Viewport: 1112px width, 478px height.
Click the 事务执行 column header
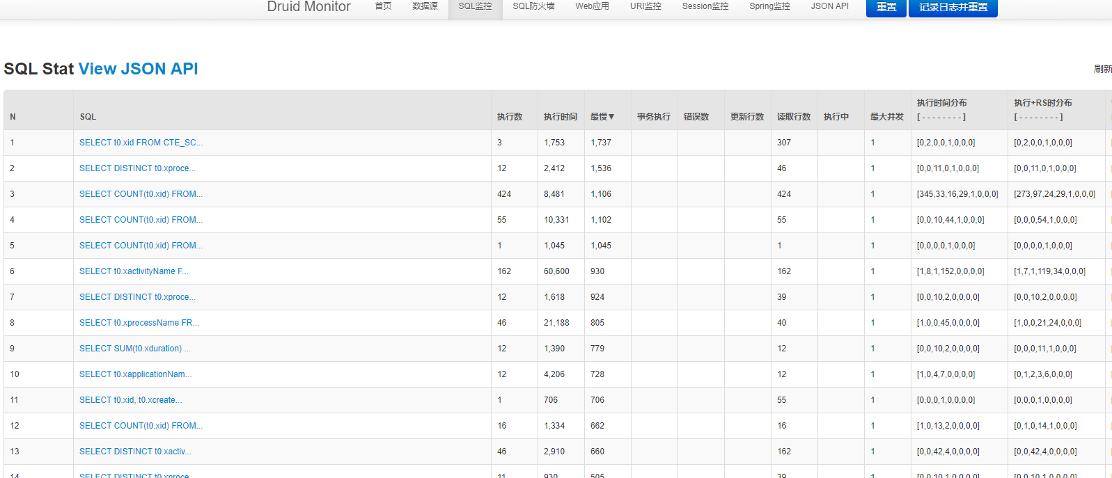[654, 117]
